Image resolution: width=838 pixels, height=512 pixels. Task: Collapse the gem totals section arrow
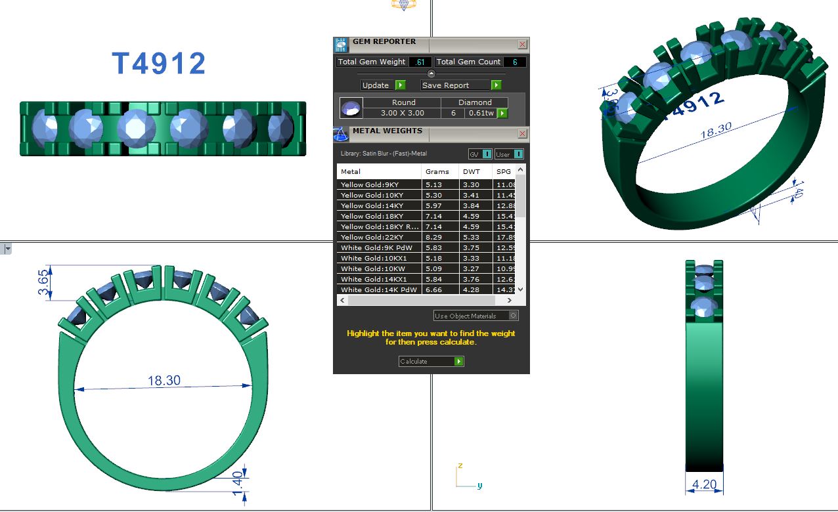click(x=431, y=74)
